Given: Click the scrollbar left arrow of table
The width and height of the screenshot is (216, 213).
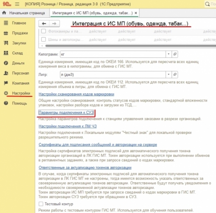Looking at the screenshot, I should [42, 46].
